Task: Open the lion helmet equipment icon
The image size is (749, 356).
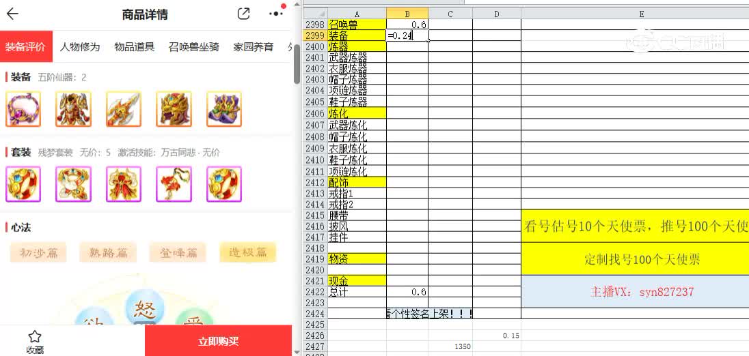Action: click(x=174, y=109)
